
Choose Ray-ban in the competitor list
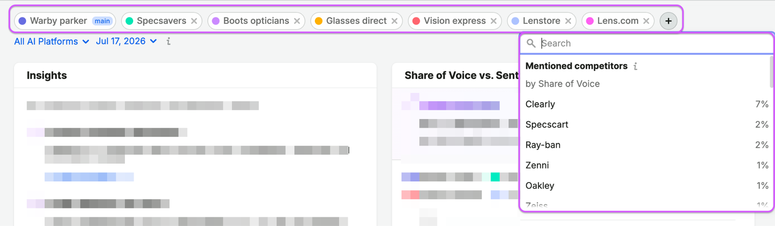tap(647, 145)
